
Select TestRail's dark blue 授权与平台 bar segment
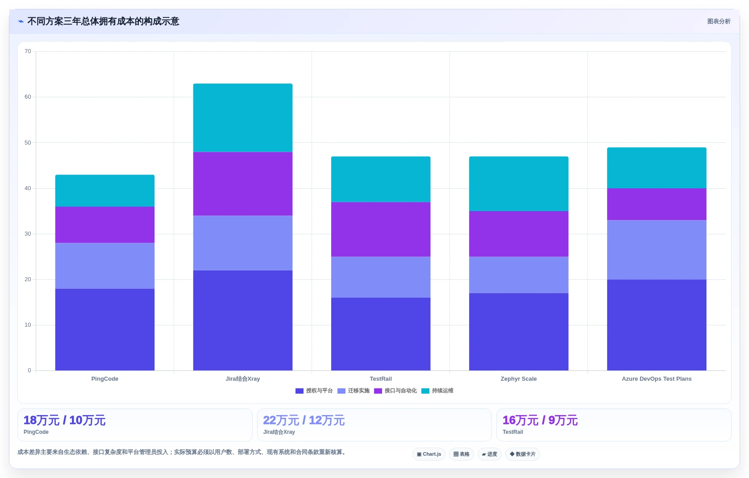(x=381, y=334)
